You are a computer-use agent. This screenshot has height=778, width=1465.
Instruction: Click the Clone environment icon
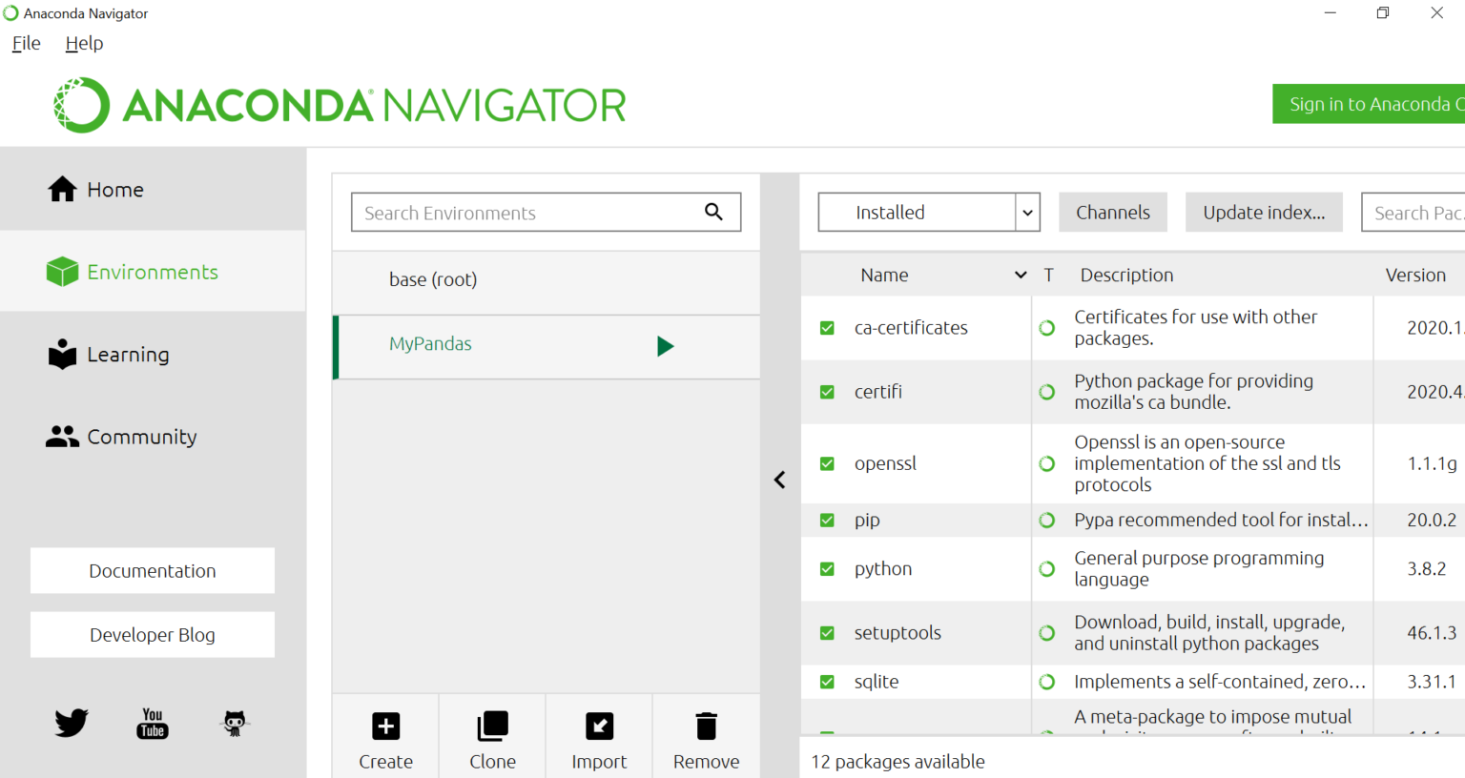[x=492, y=727]
